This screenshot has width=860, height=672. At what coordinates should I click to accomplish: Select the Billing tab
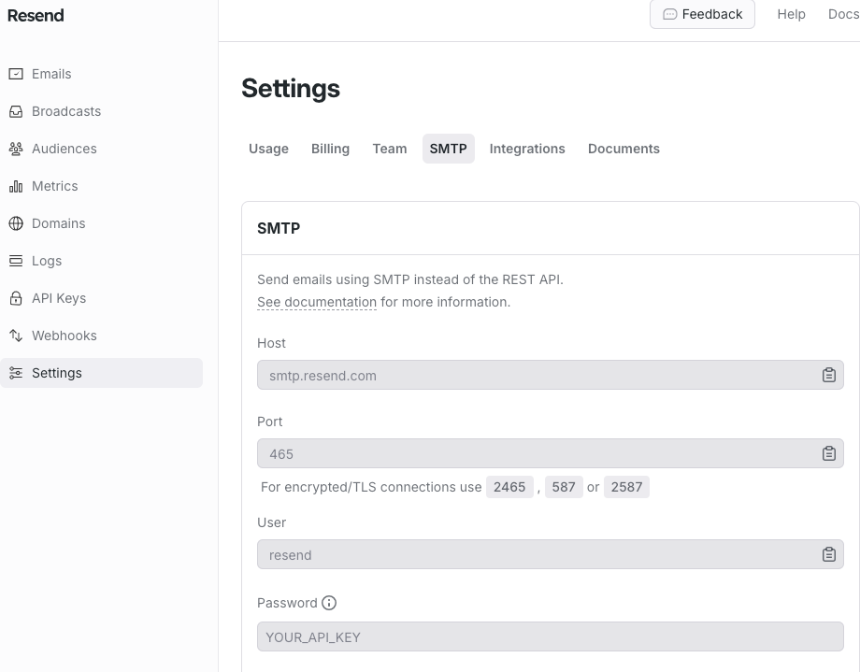[330, 149]
